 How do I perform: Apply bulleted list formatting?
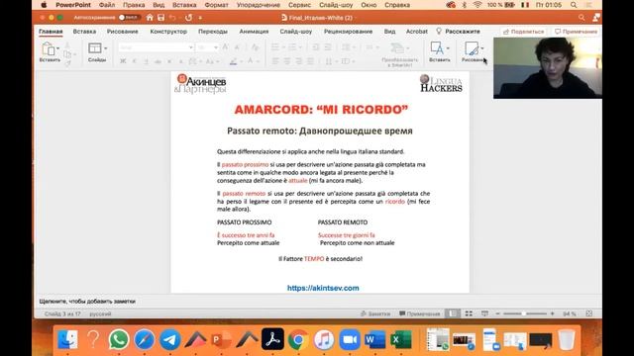click(x=275, y=47)
